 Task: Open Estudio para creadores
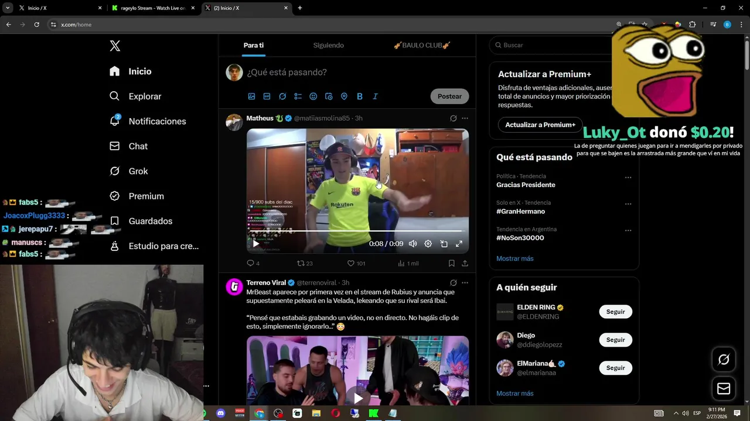click(154, 246)
